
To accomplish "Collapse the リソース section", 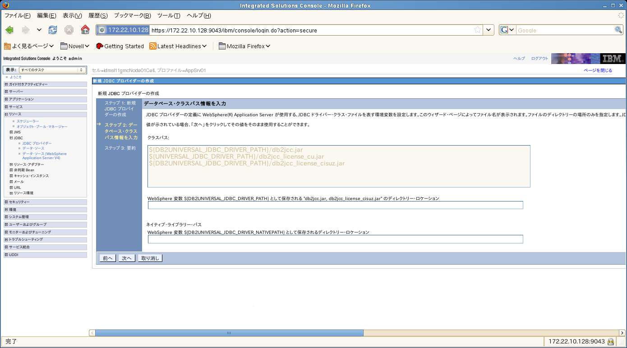I will (6, 114).
